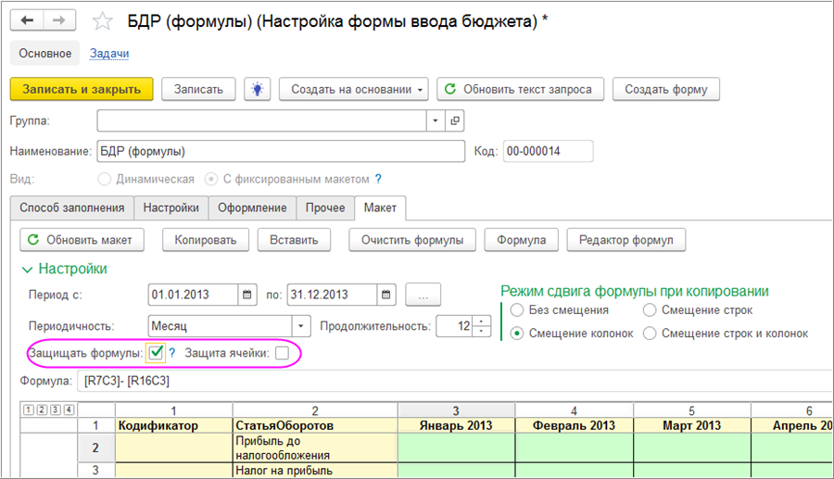
Task: Open the Задачи link
Action: (109, 54)
